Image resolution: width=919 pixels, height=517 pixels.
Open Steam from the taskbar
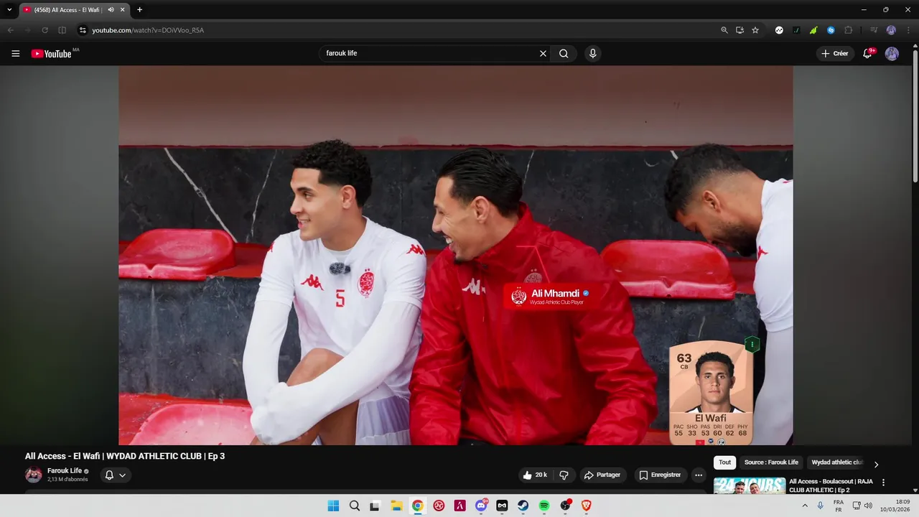(523, 506)
